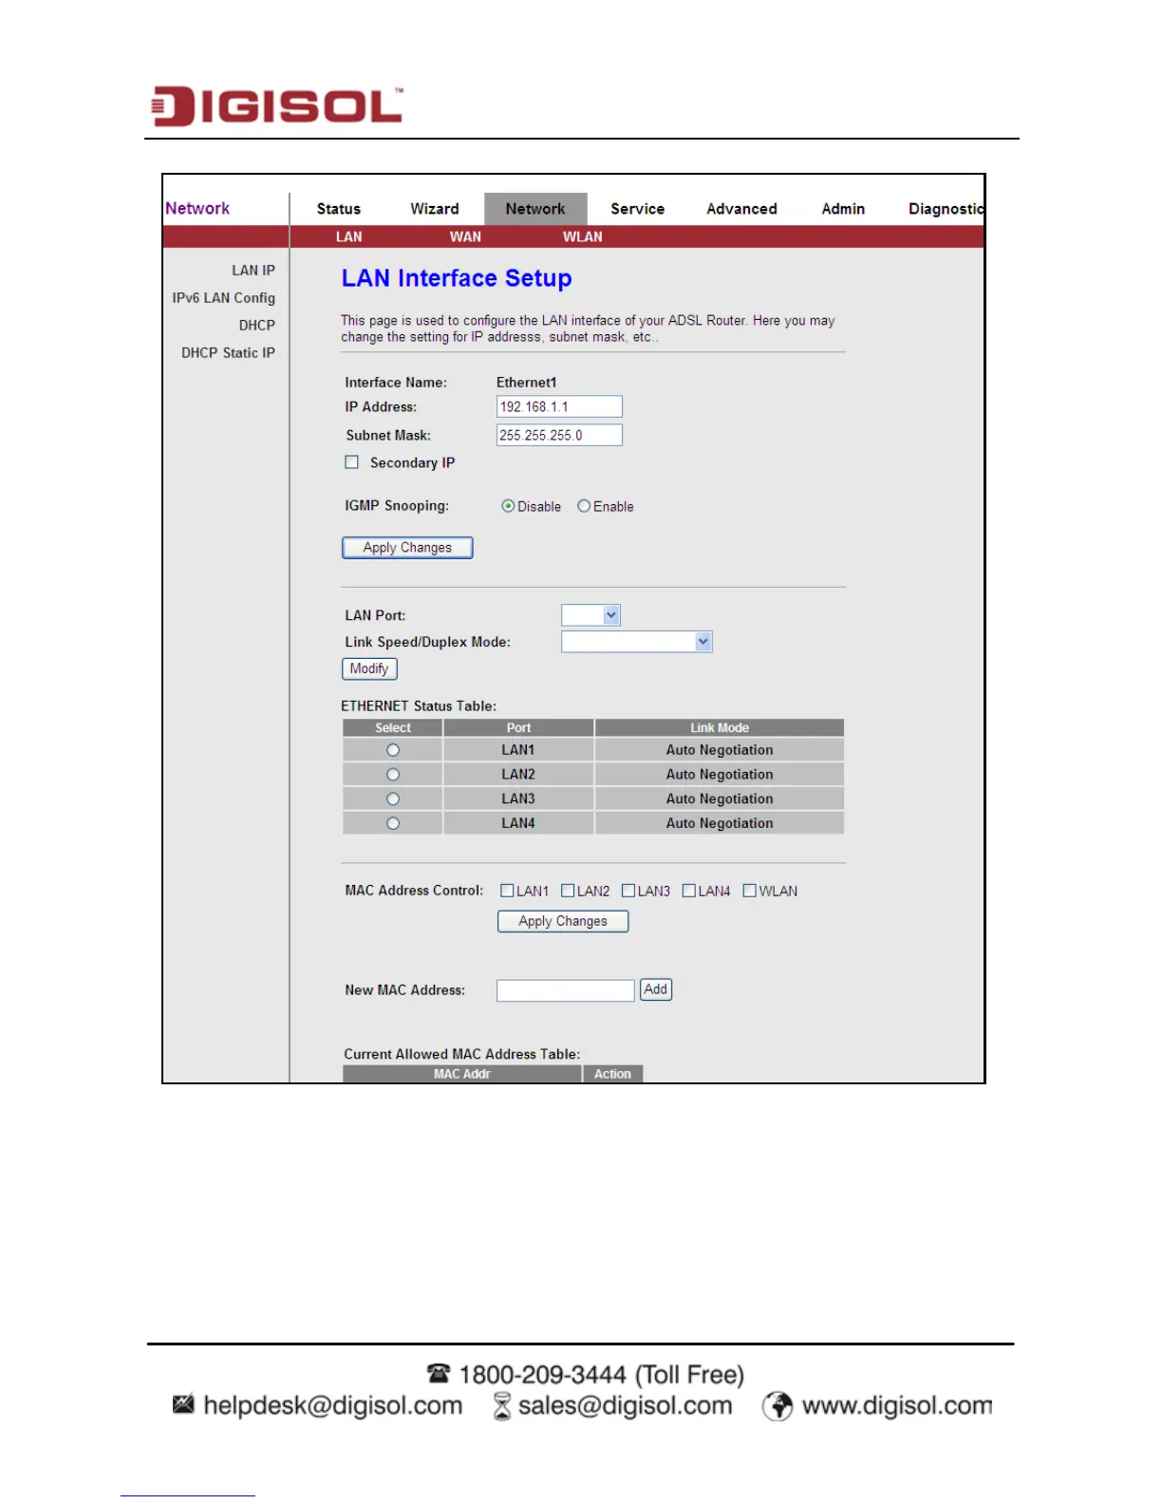
Task: Select the LAN4 row radio button
Action: (x=393, y=824)
